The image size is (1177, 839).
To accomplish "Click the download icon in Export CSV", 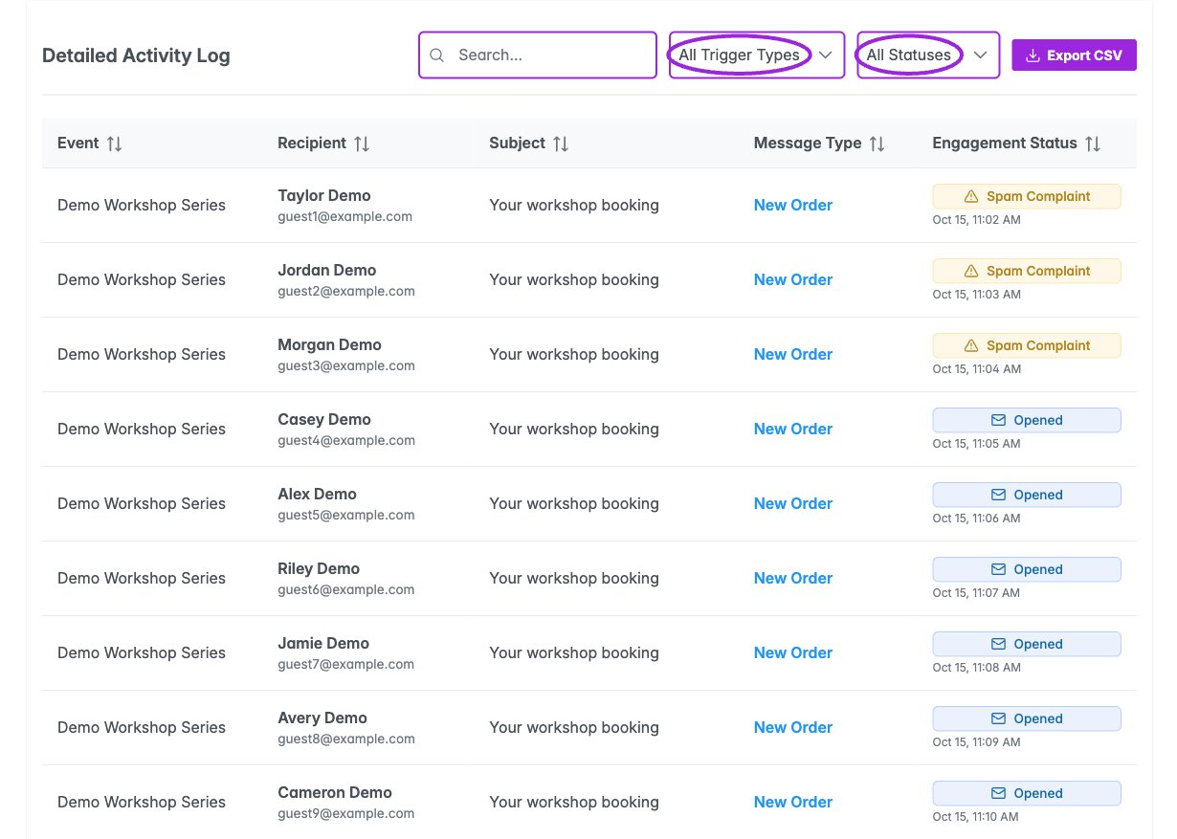I will (x=1033, y=55).
